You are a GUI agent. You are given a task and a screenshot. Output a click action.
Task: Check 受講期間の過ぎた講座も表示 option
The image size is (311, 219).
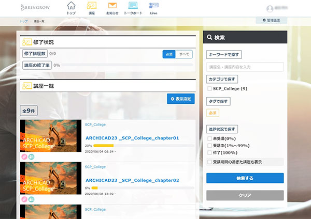[209, 162]
